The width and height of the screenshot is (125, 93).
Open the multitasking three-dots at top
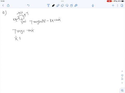[63, 1]
